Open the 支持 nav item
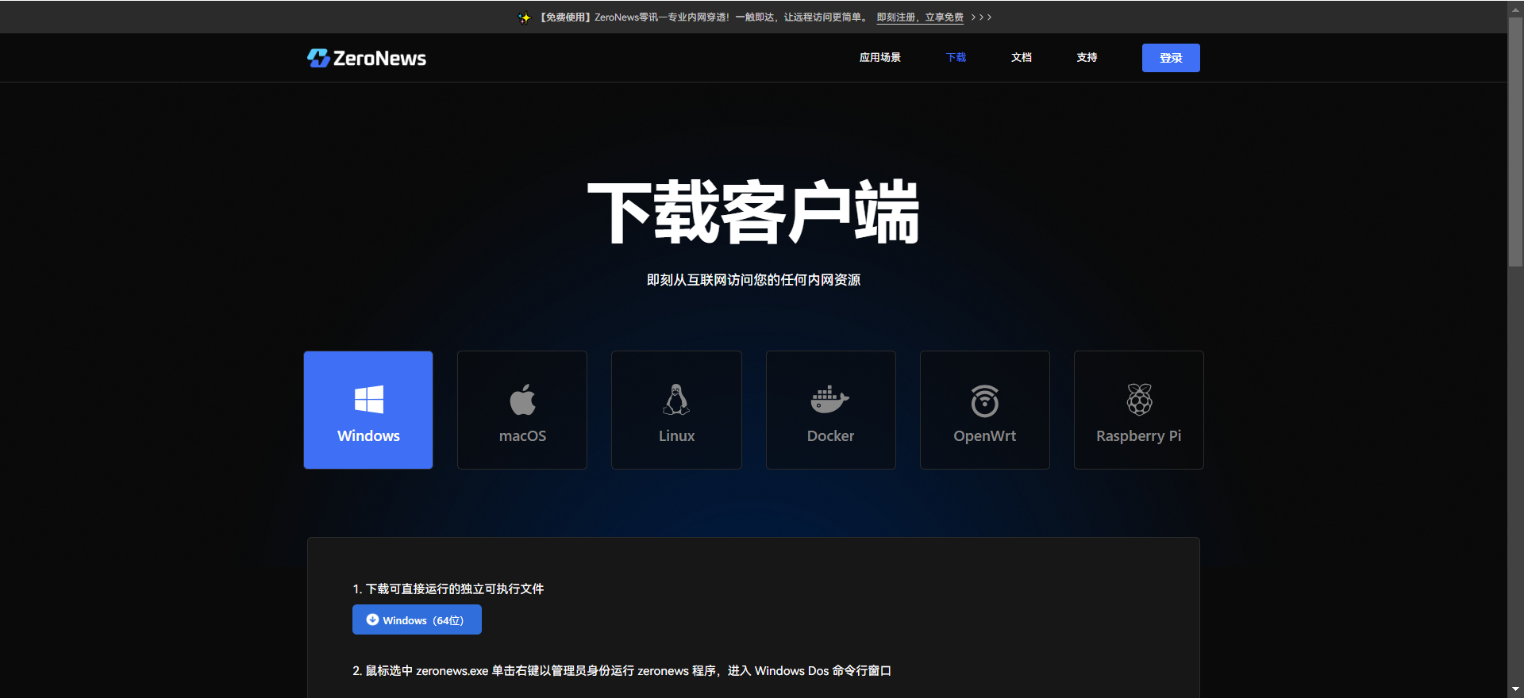 click(x=1087, y=57)
